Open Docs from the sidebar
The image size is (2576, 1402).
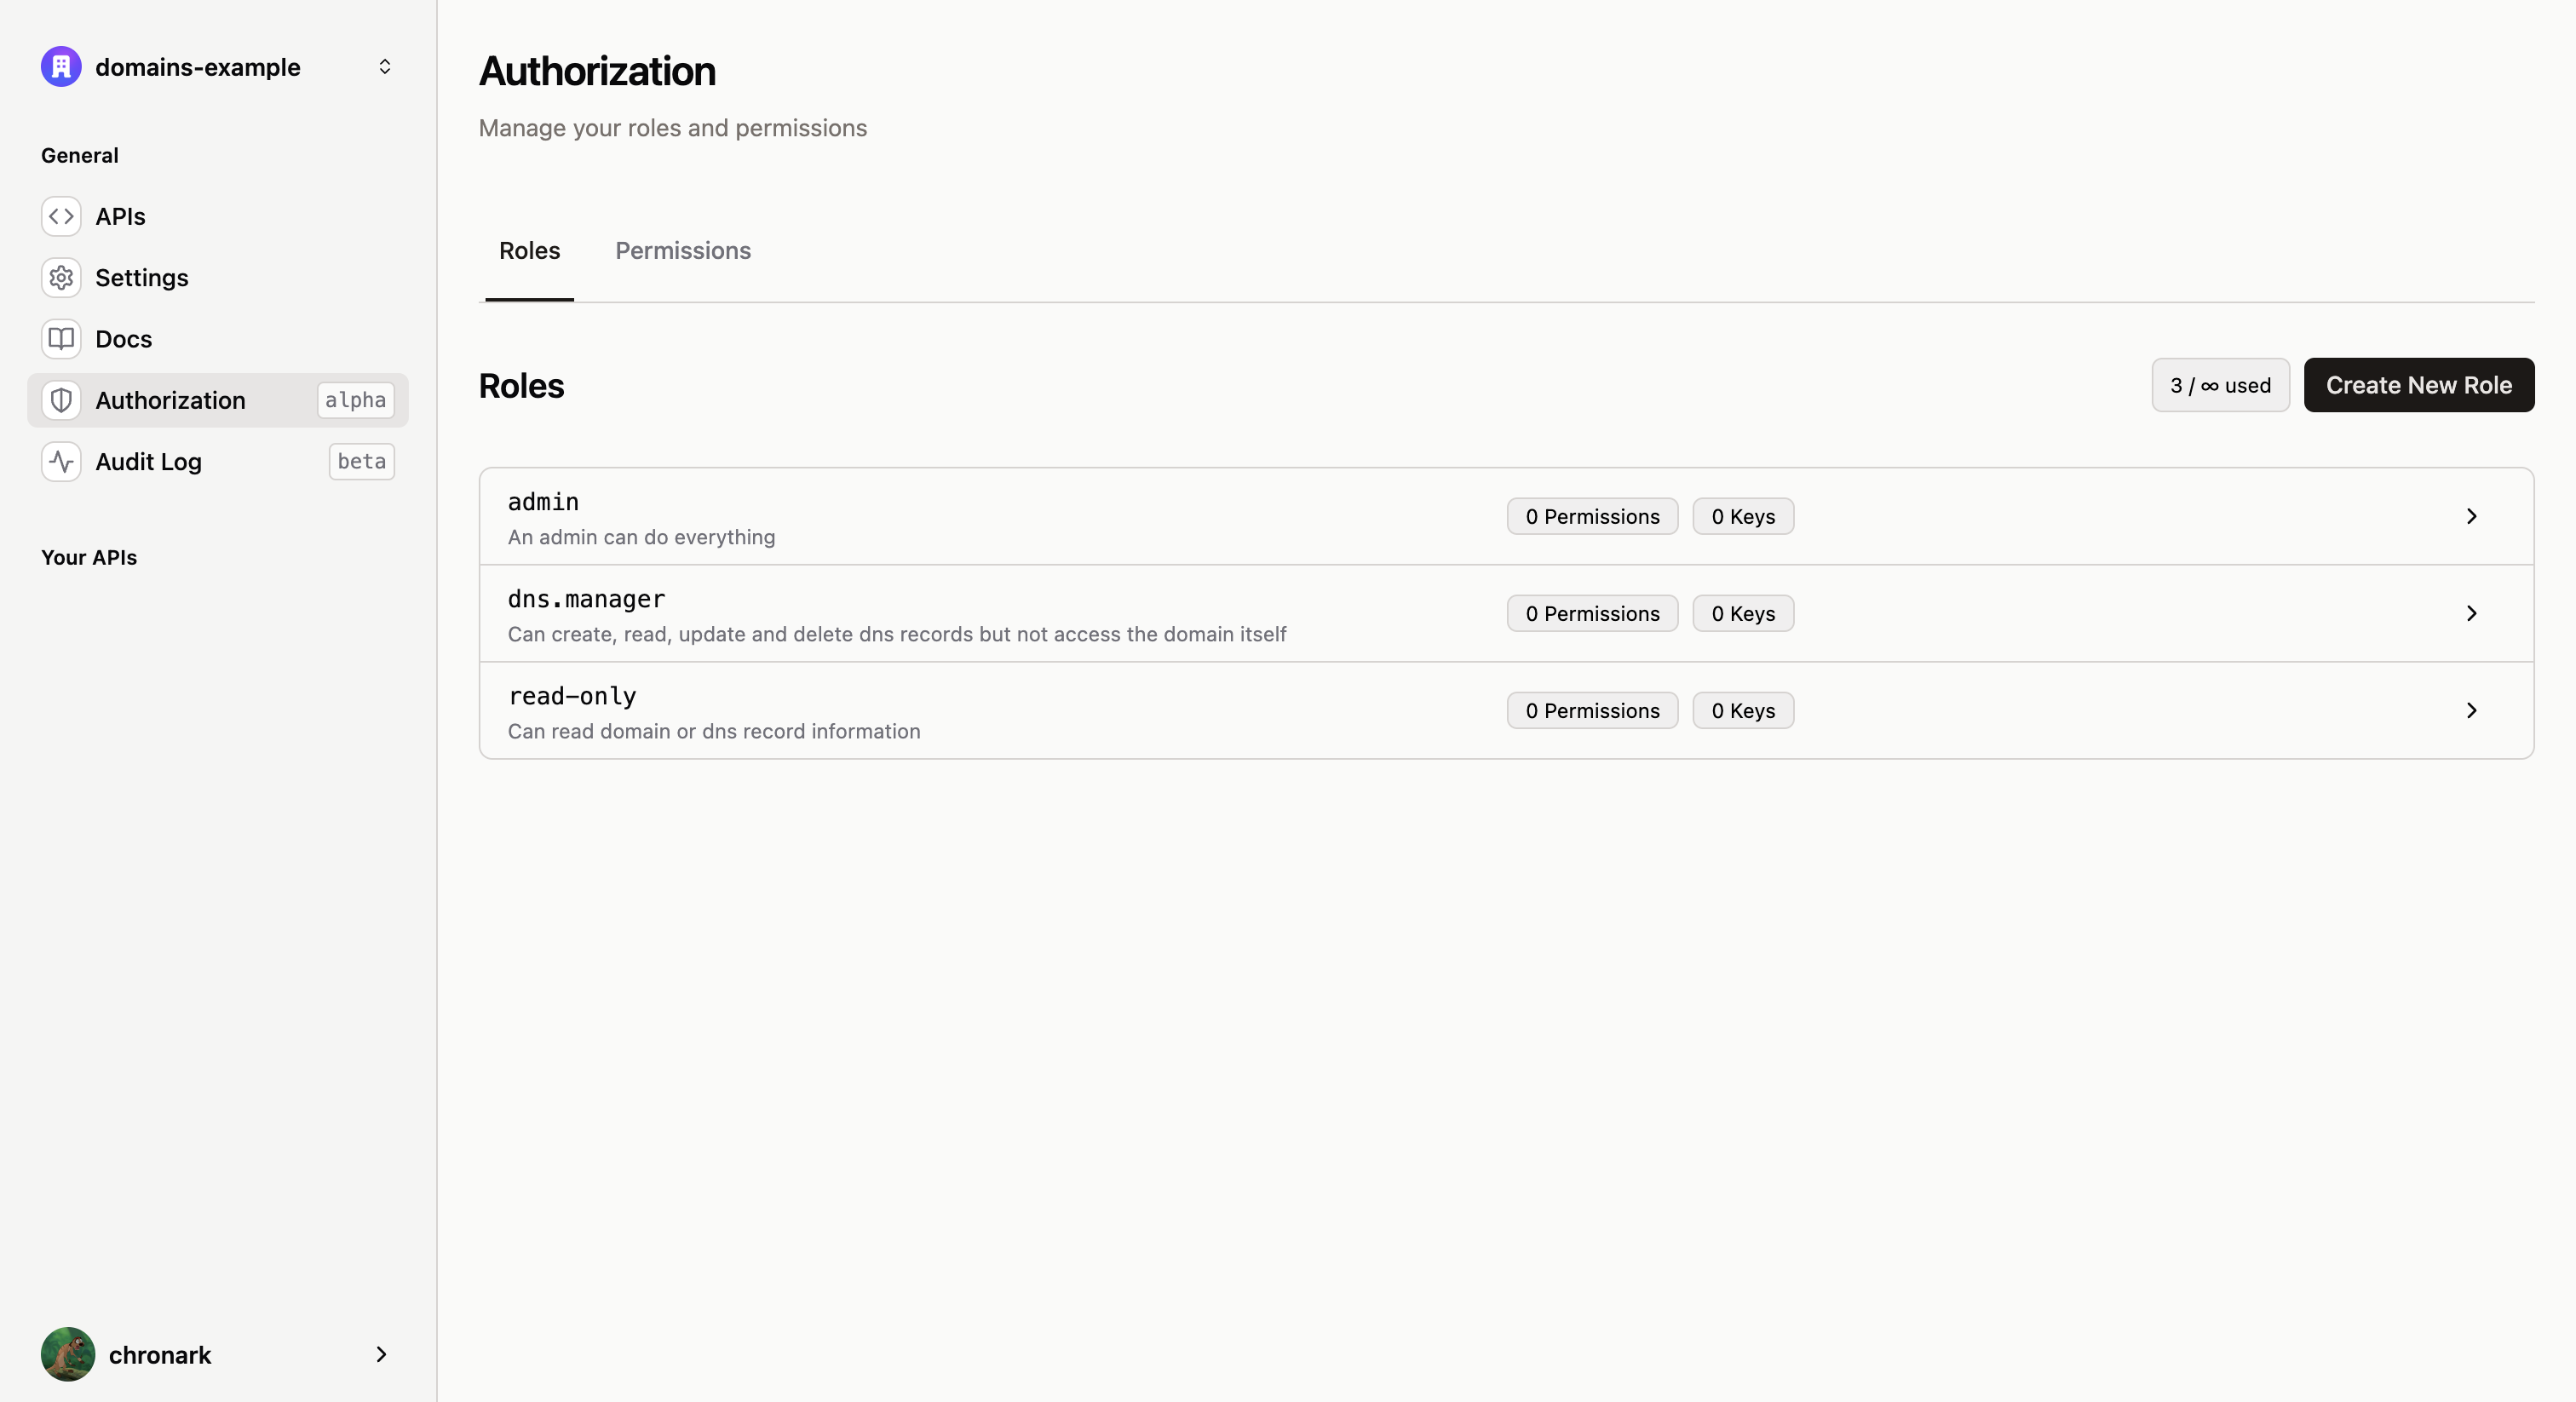(218, 339)
